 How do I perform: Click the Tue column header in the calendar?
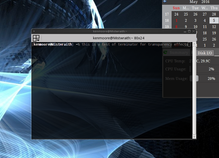pyautogui.click(x=195, y=8)
